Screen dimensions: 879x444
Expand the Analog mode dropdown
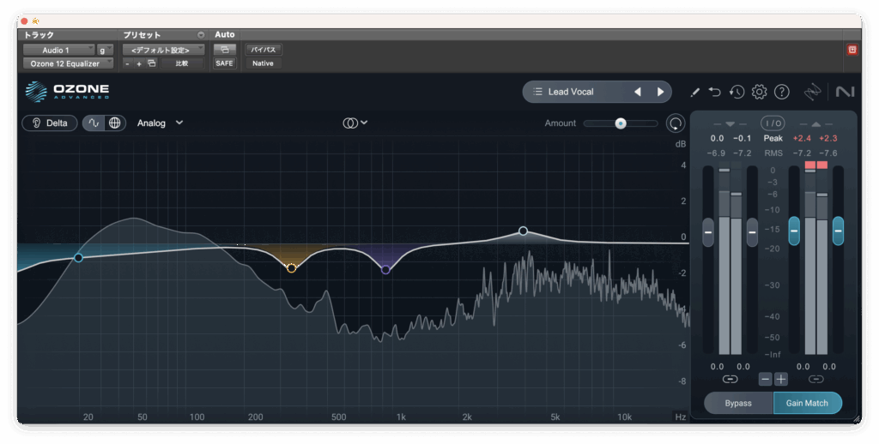coord(160,123)
